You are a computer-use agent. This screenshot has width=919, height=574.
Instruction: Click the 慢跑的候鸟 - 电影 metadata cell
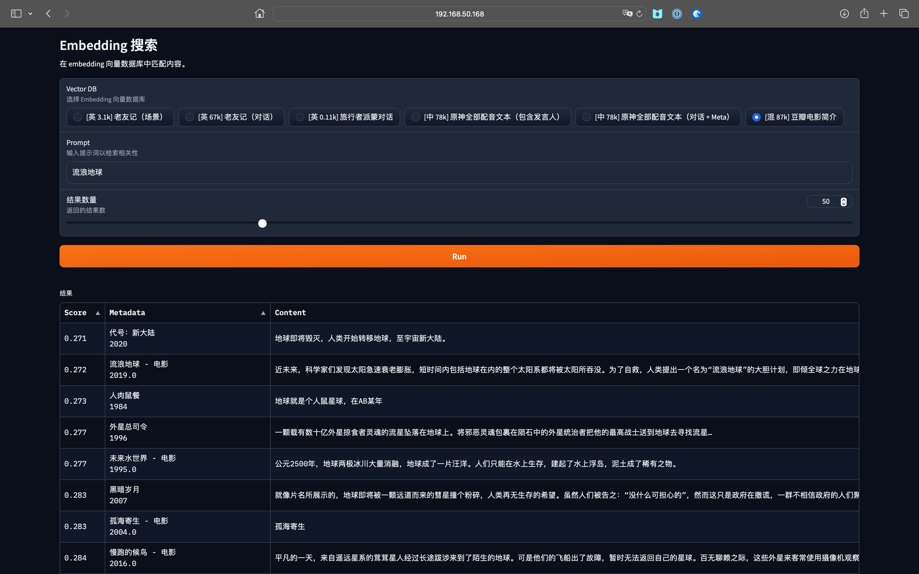187,558
